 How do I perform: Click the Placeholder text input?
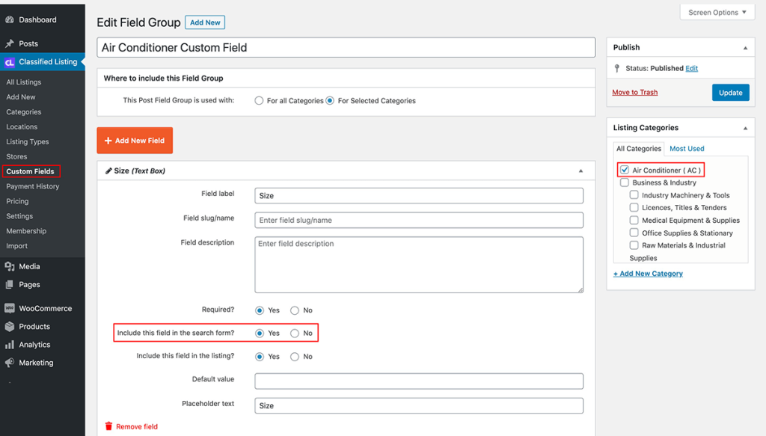[x=419, y=406]
